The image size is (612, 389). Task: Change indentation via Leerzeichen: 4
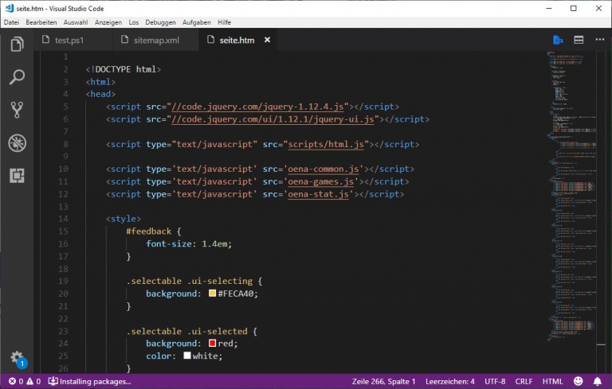coord(450,381)
